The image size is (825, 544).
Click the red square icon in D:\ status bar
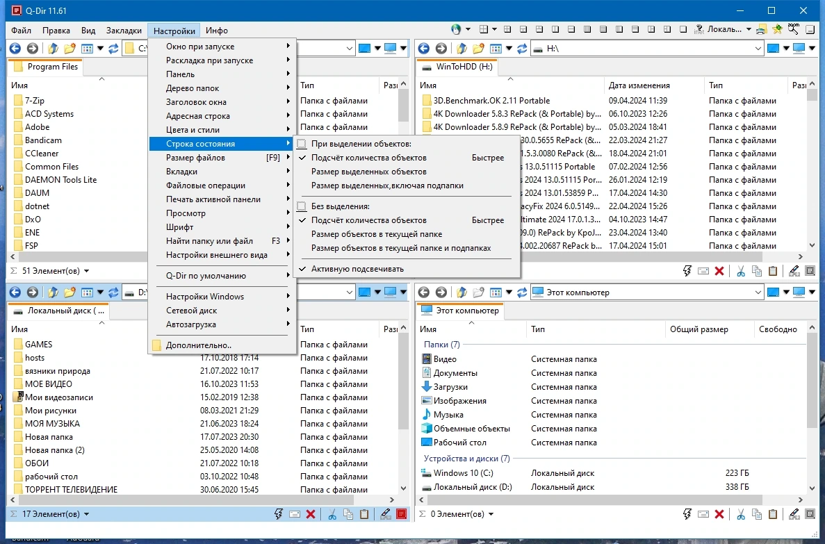(x=402, y=514)
